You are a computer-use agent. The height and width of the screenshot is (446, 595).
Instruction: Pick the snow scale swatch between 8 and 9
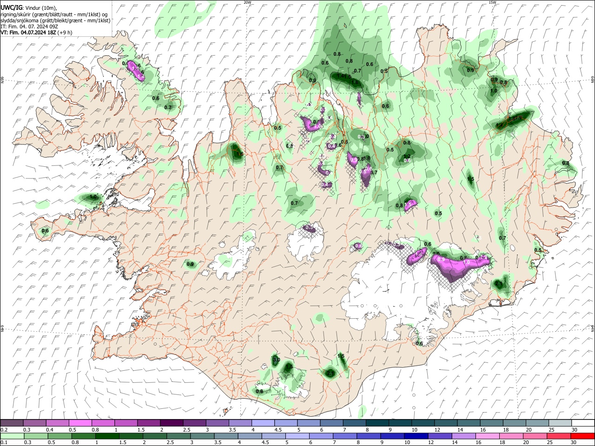377,423
